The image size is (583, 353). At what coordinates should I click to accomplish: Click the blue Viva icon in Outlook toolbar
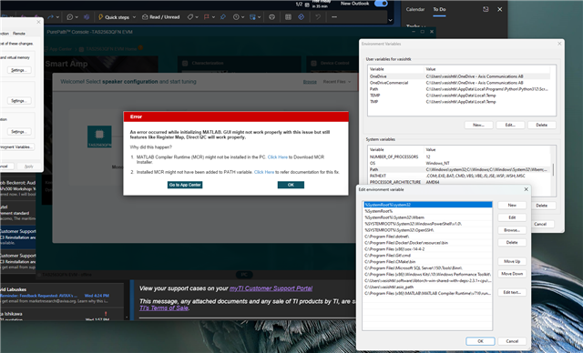[x=302, y=17]
